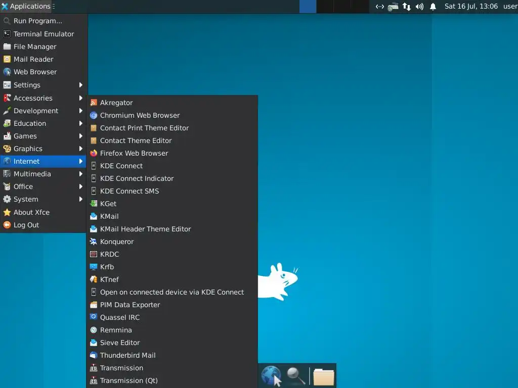Click the Krfb icon
Viewport: 518px width, 388px height.
pos(94,267)
